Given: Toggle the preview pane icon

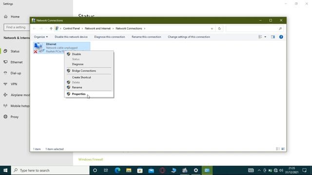Looking at the screenshot, I should click(x=273, y=37).
